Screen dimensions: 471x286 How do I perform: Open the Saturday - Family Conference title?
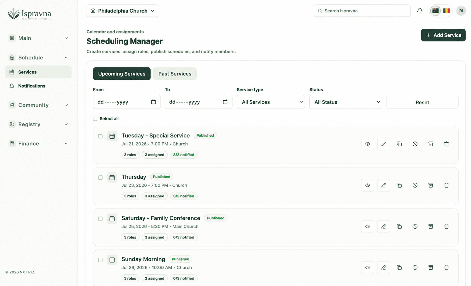point(161,218)
